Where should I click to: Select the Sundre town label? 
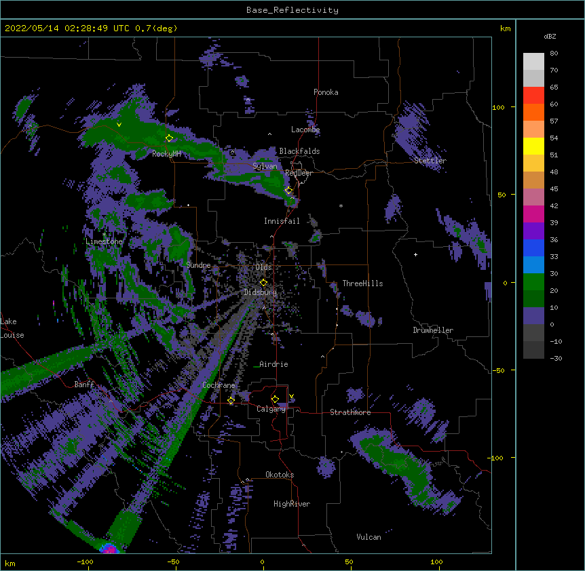pyautogui.click(x=198, y=265)
